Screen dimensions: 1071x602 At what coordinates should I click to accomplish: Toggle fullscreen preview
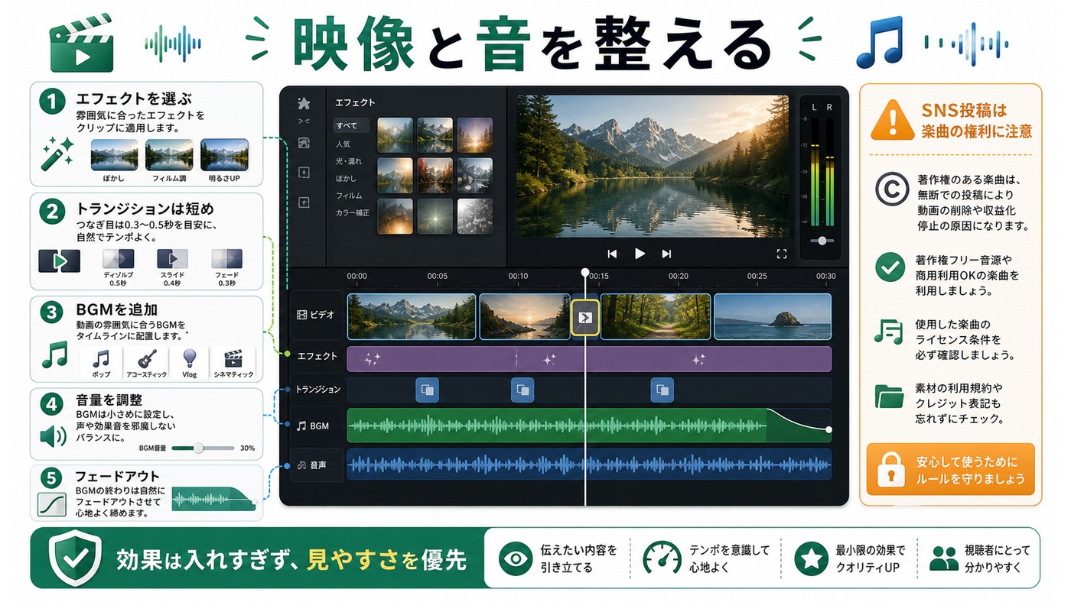[781, 254]
